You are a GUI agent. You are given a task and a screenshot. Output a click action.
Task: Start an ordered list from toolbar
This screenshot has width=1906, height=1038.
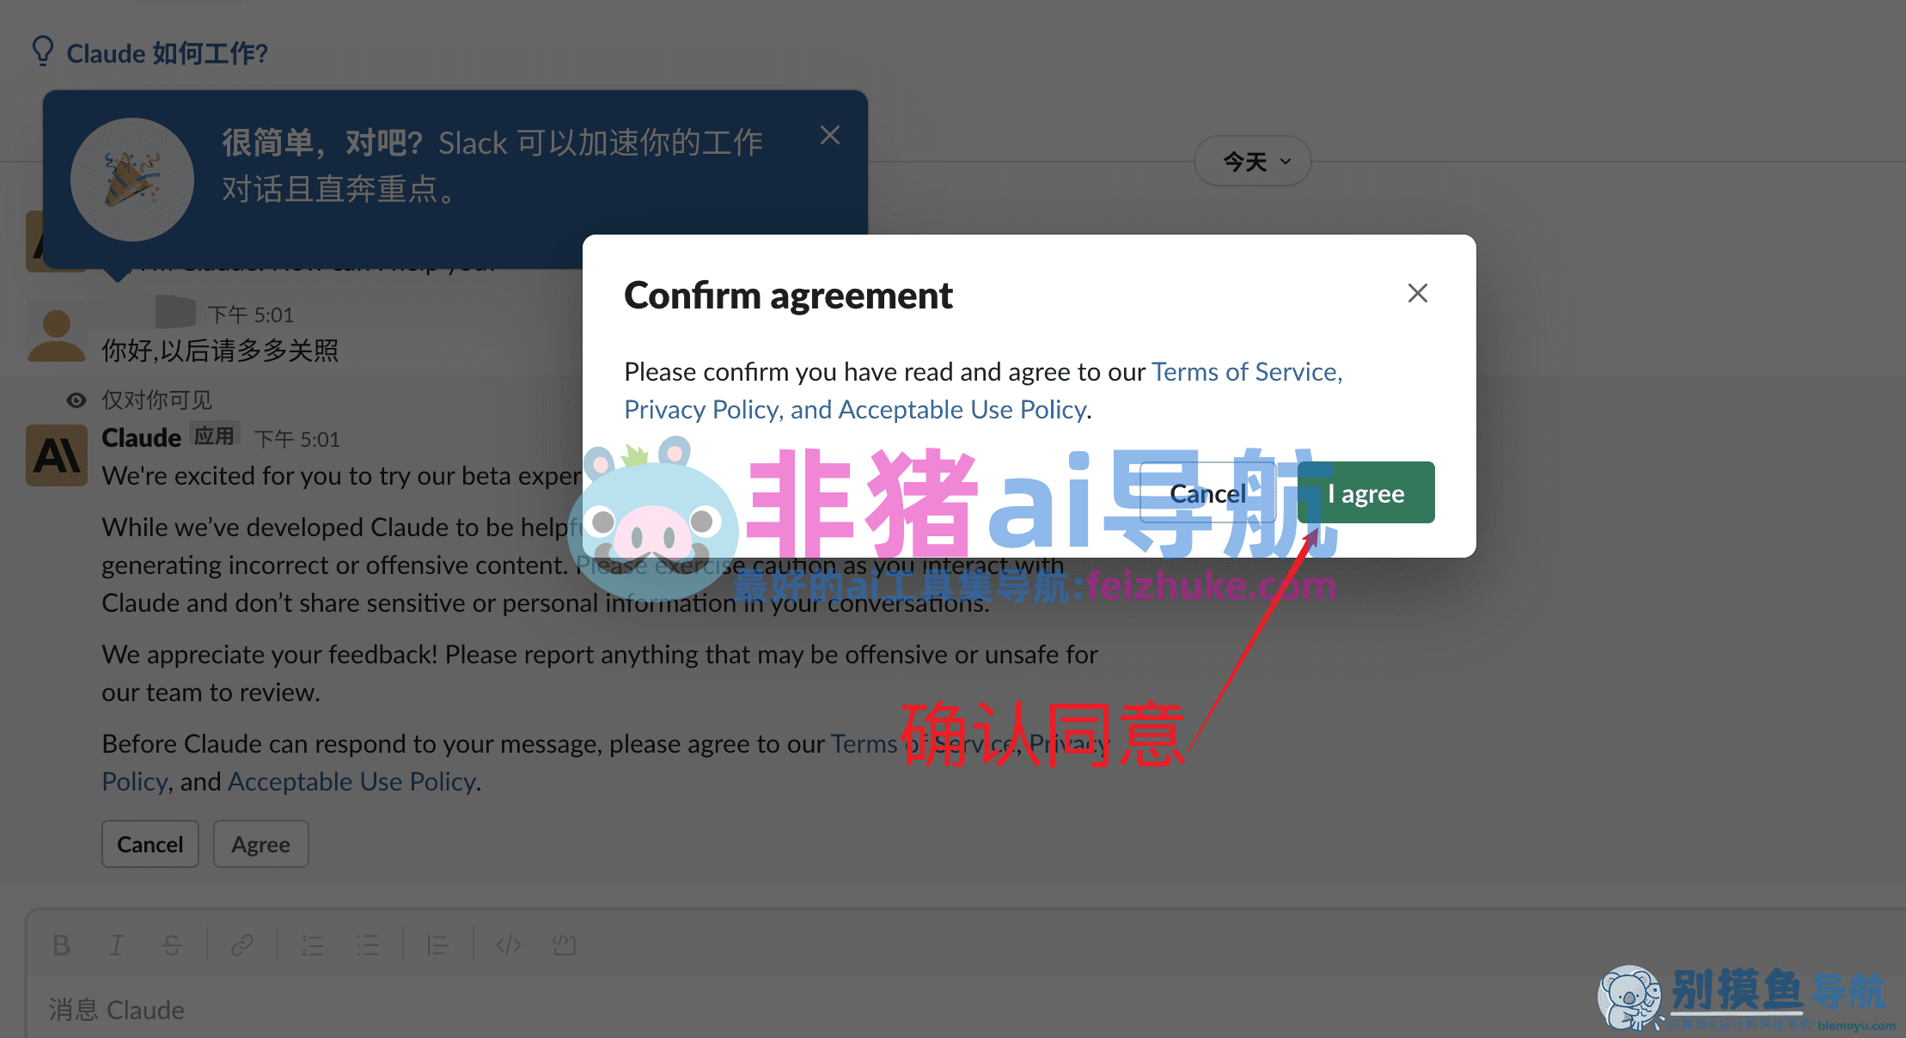[312, 945]
